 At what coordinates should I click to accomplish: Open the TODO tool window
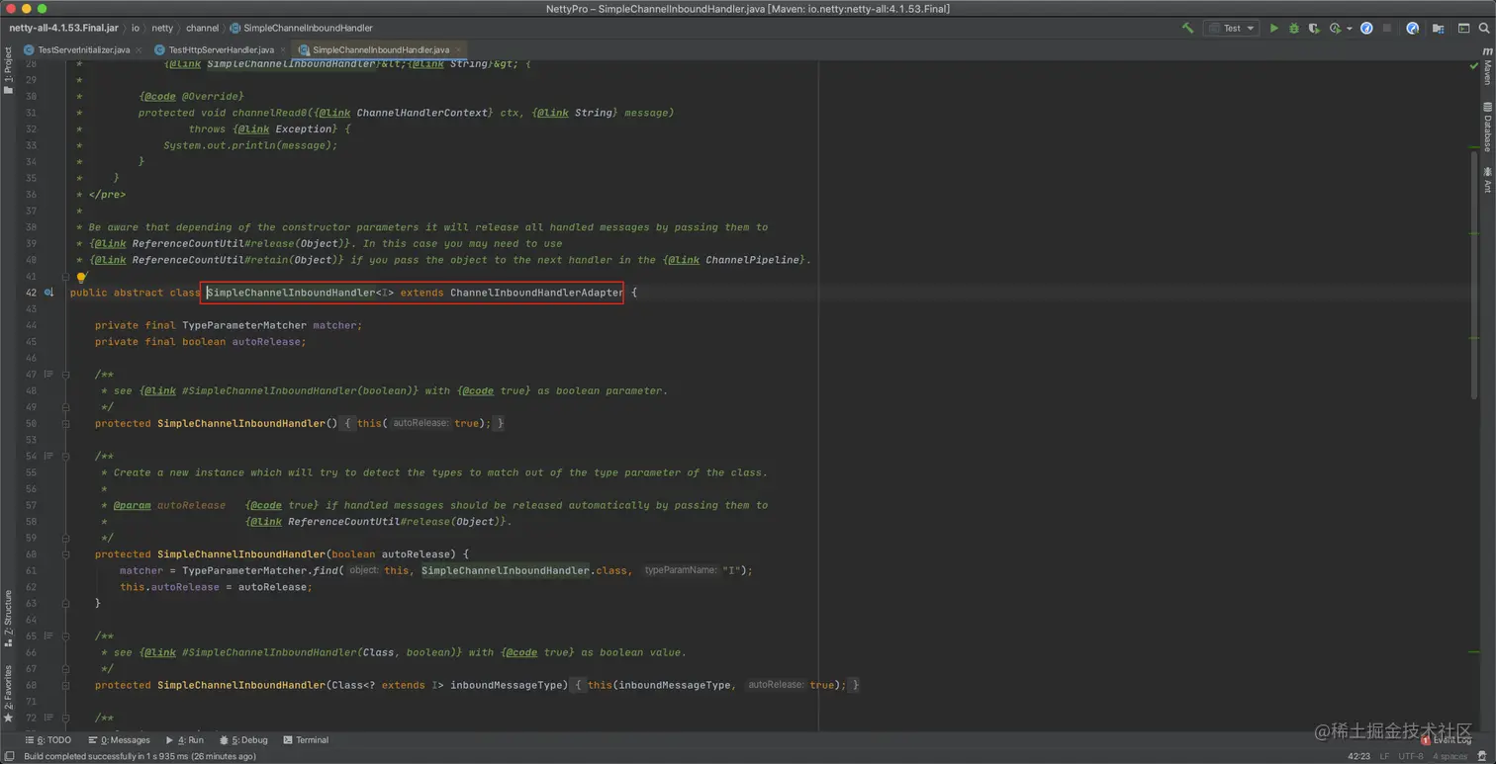(49, 740)
